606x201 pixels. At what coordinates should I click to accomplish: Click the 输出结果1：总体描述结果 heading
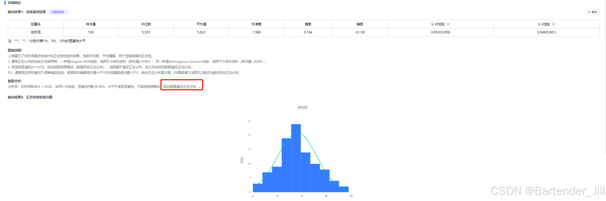click(27, 12)
